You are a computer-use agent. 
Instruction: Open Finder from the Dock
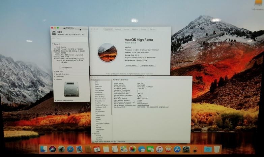pyautogui.click(x=44, y=149)
